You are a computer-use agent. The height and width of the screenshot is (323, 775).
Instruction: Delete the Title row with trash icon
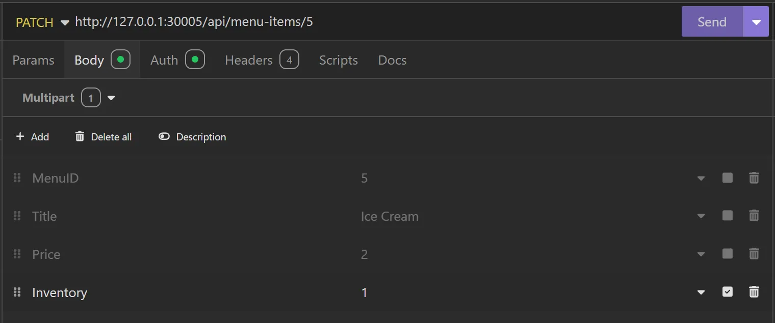click(754, 216)
